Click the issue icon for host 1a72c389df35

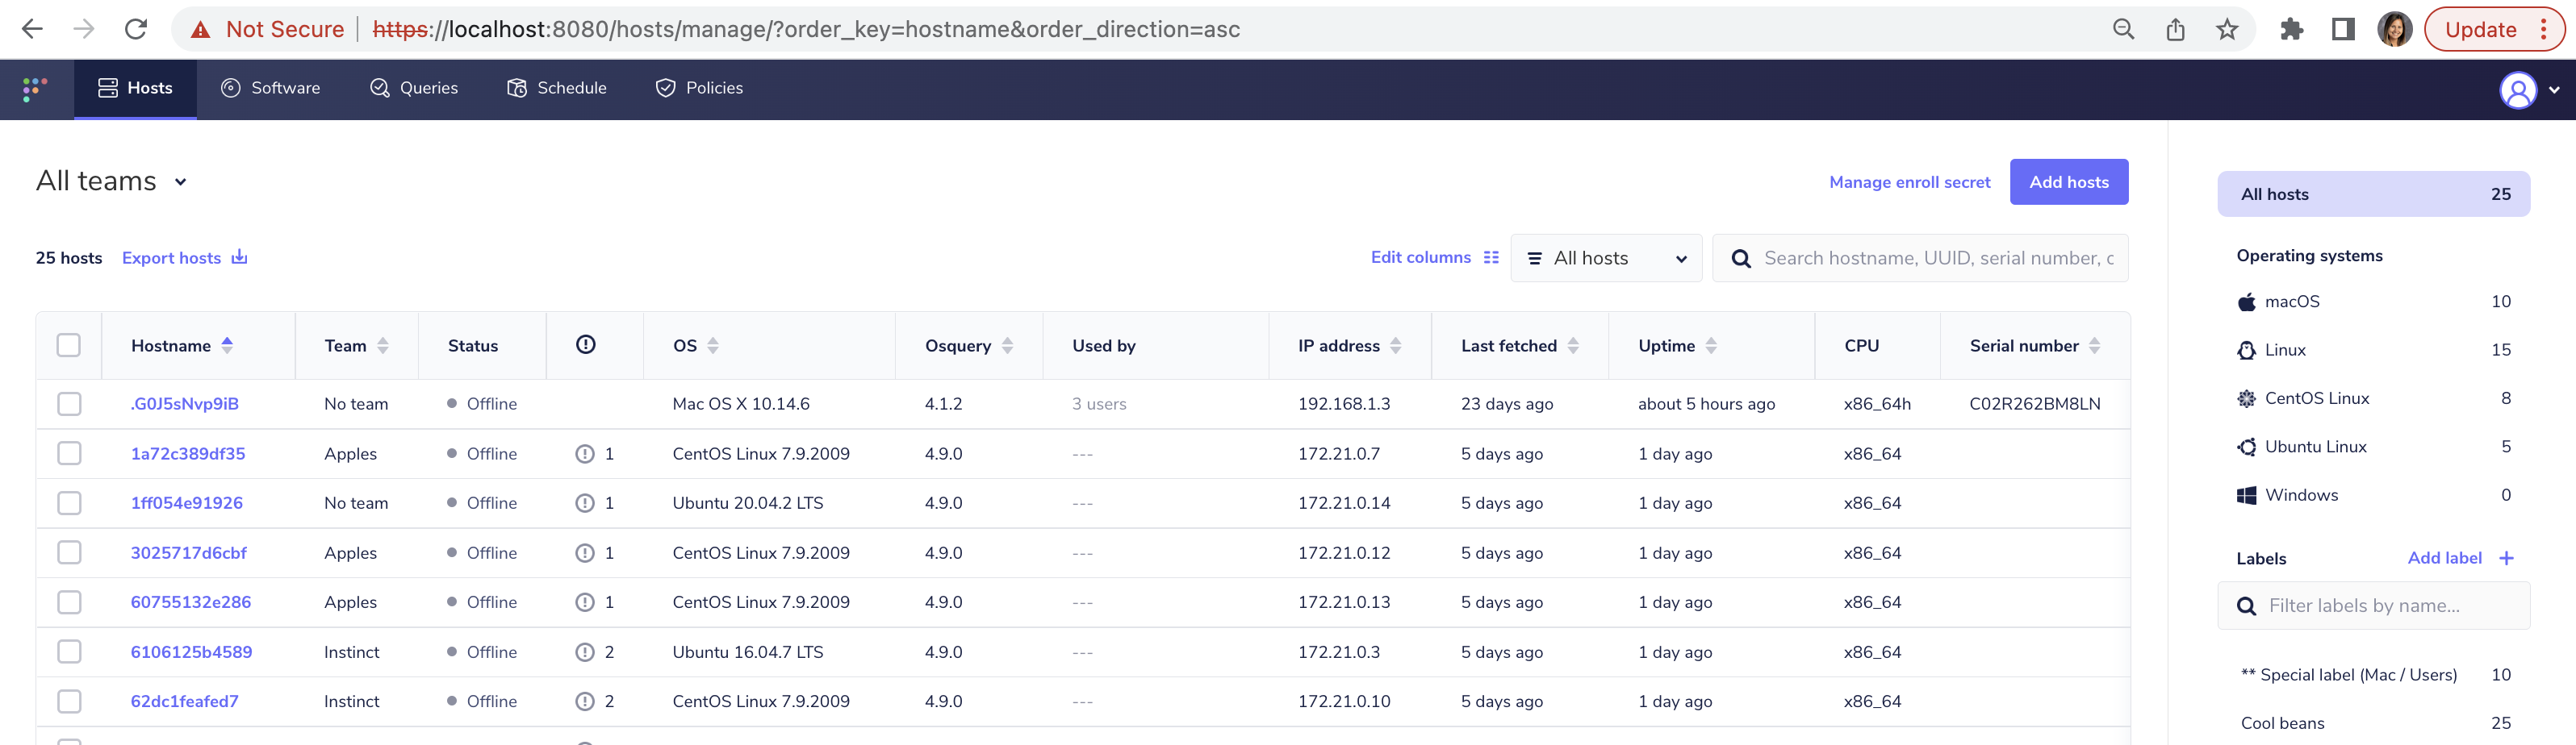[x=585, y=453]
